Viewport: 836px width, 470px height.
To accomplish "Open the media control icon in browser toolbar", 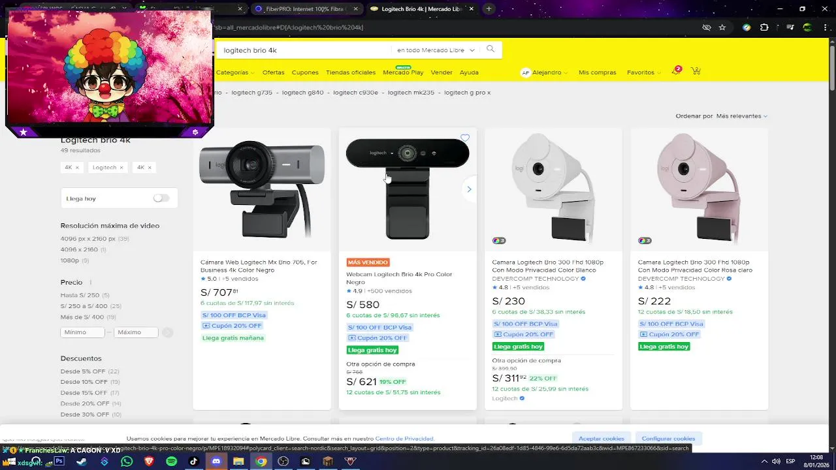I will click(790, 27).
